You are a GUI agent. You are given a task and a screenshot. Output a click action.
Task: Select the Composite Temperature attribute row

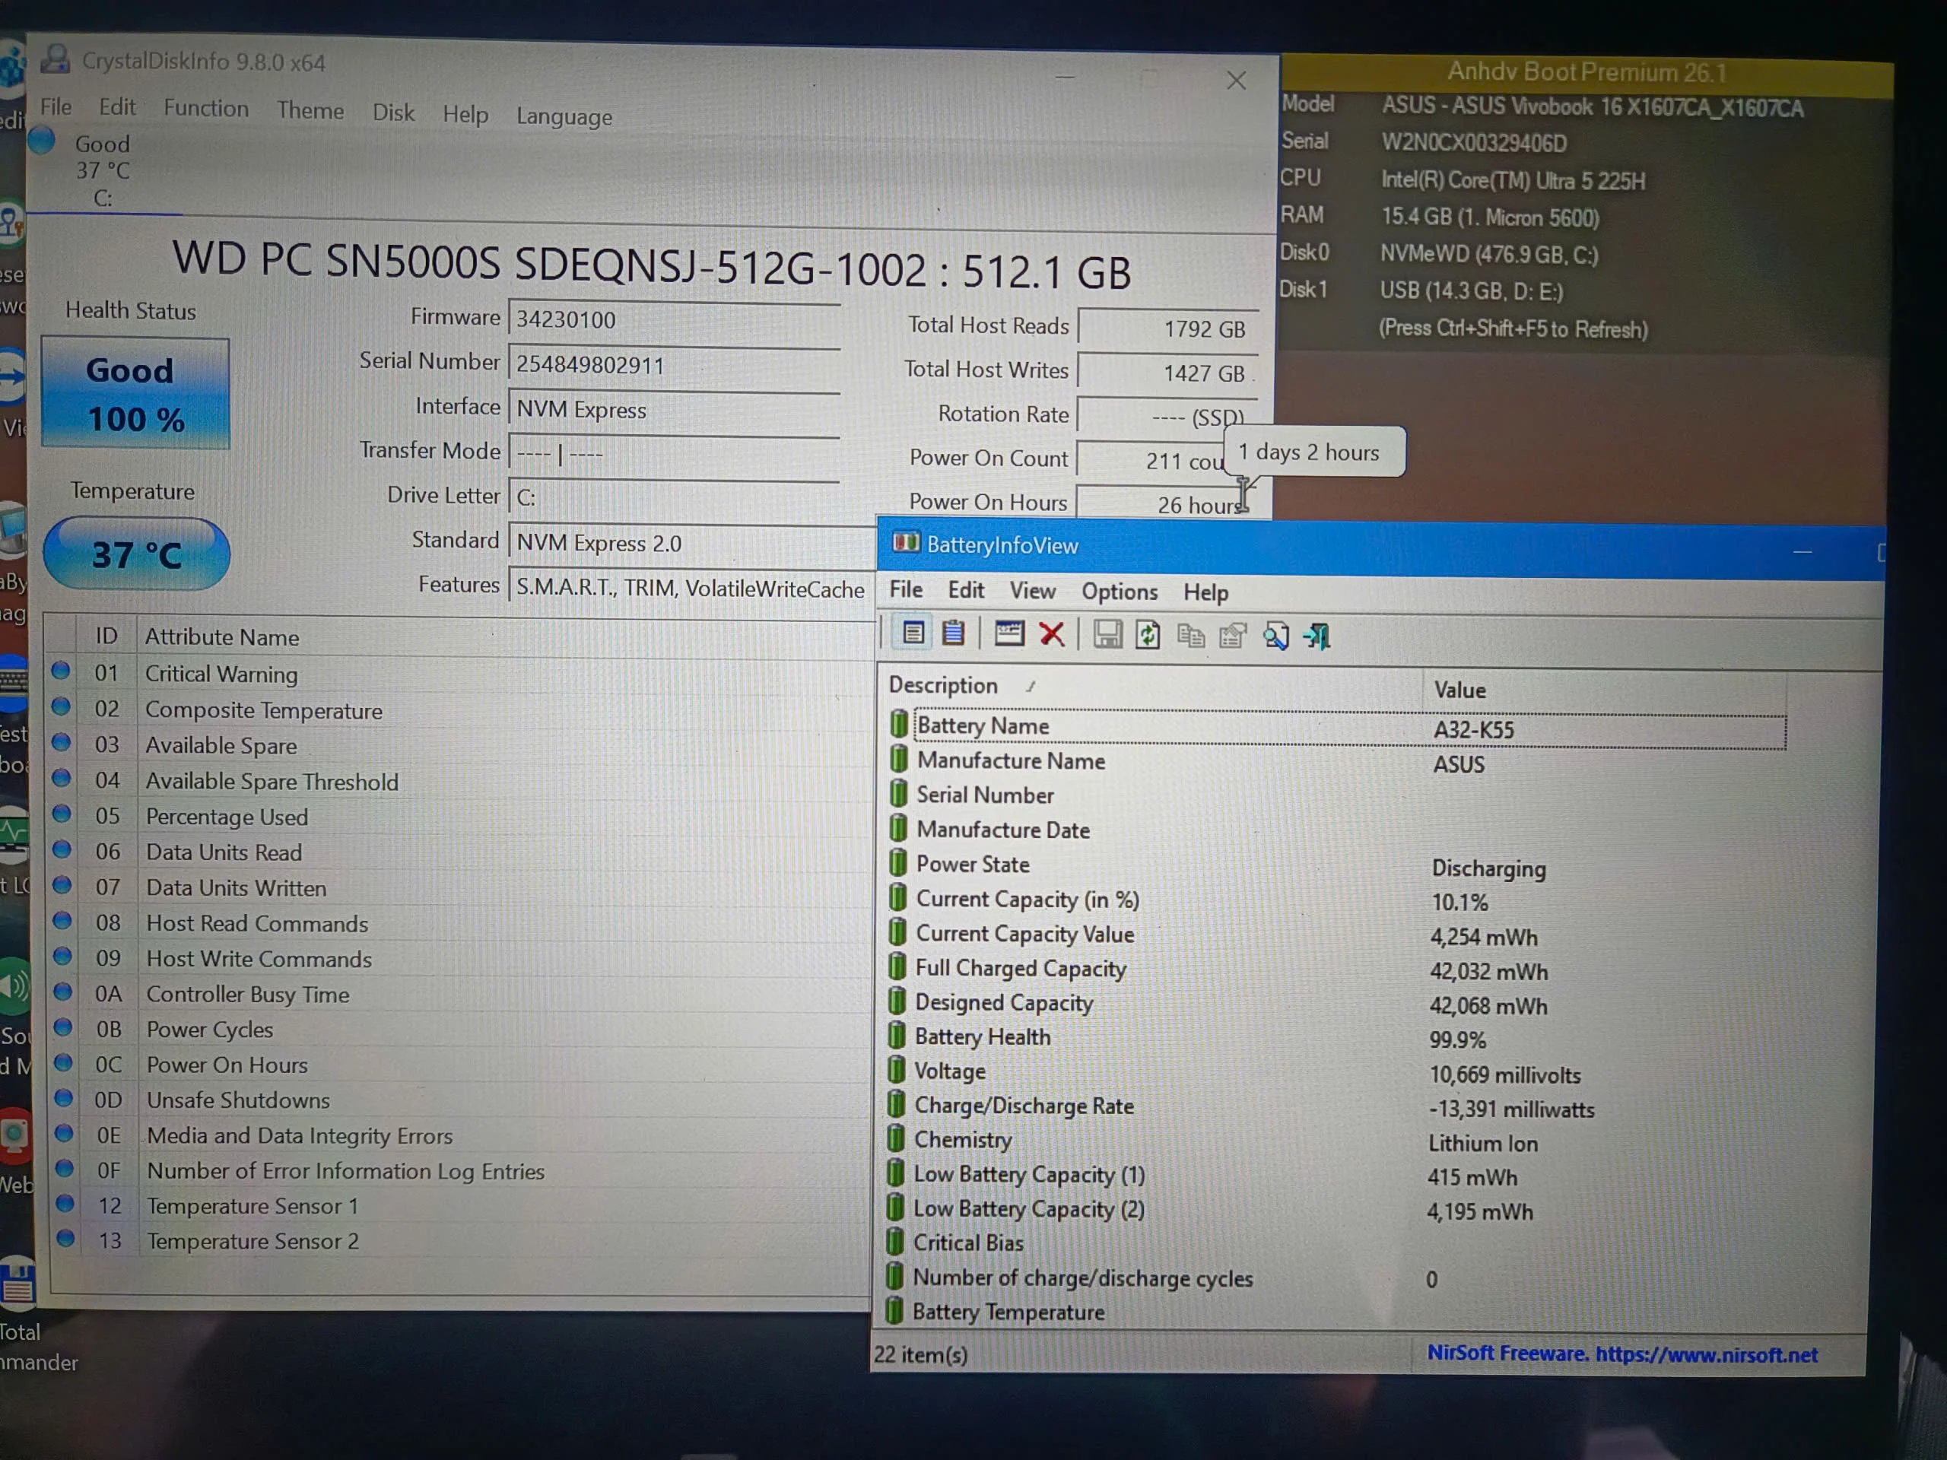[x=459, y=710]
